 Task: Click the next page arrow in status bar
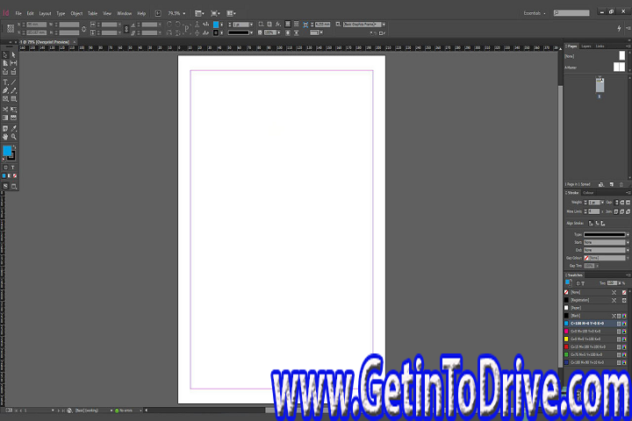(59, 410)
